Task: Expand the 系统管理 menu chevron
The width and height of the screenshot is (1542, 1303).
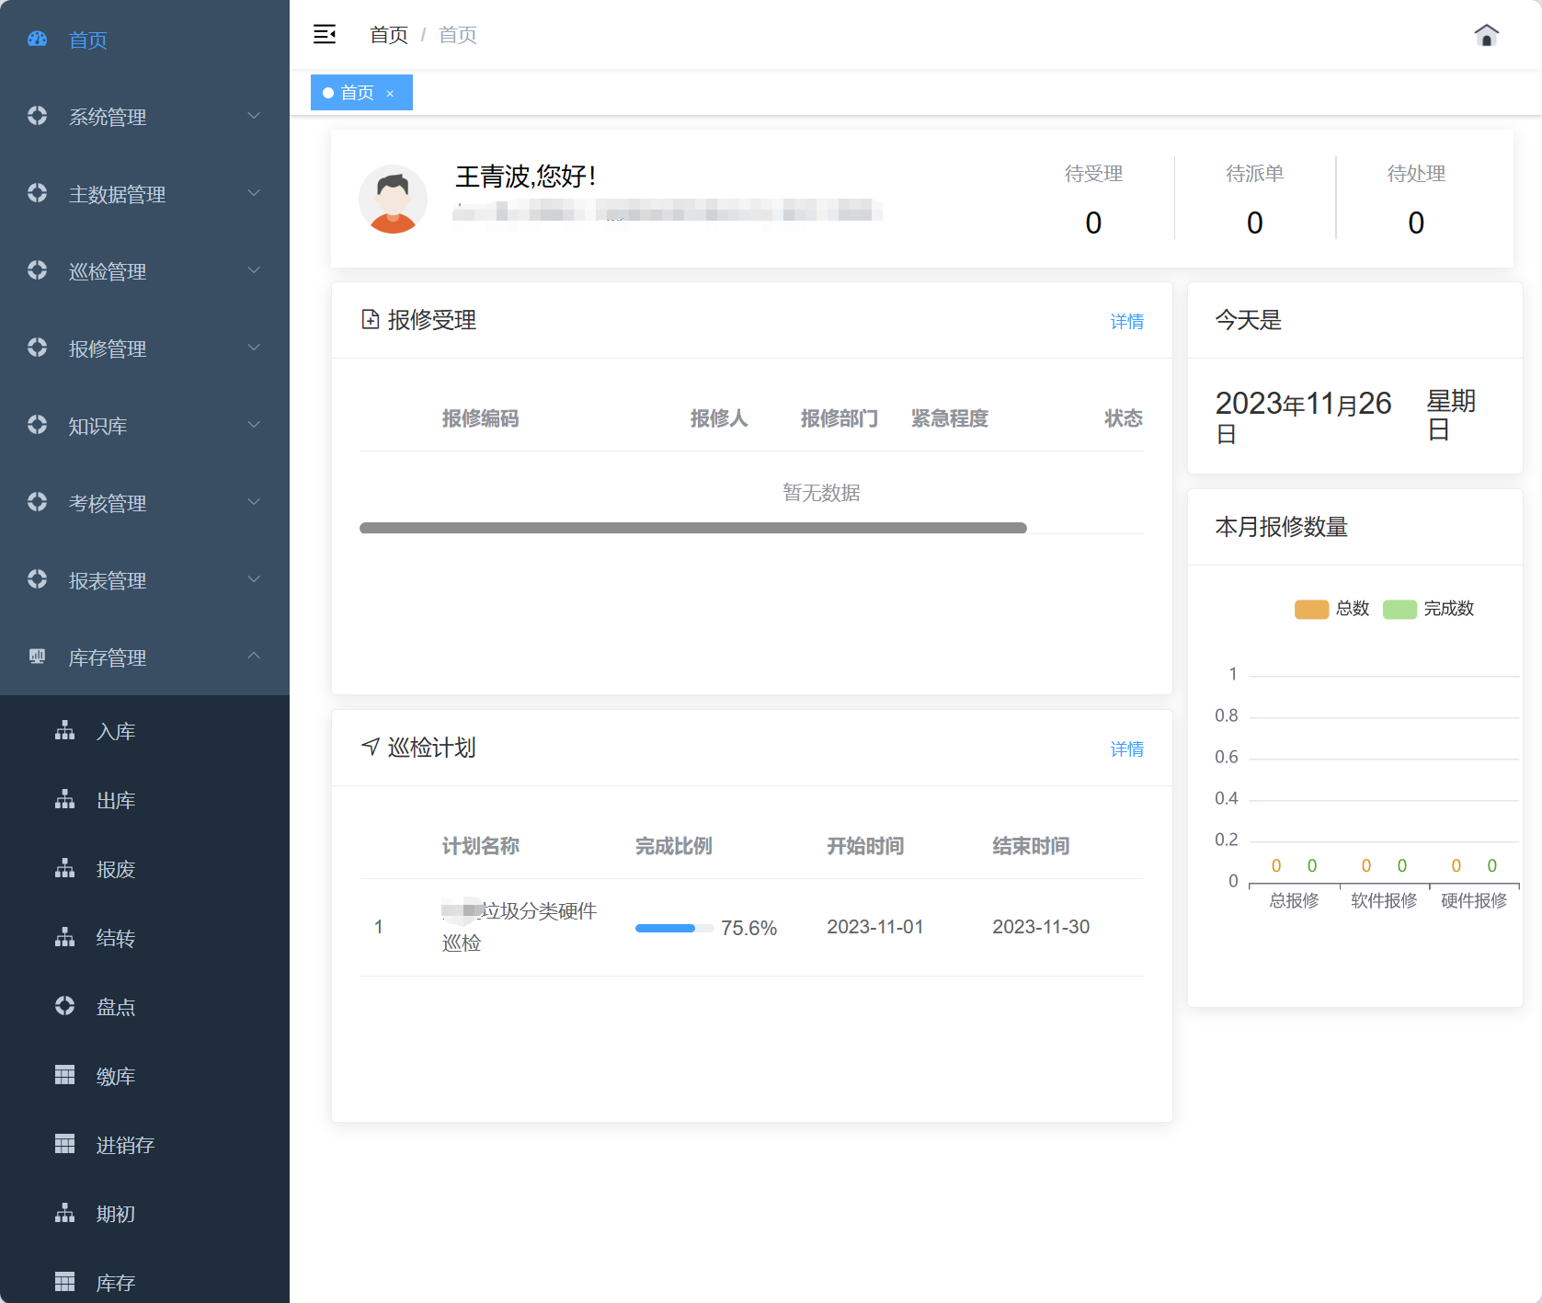Action: [x=254, y=116]
